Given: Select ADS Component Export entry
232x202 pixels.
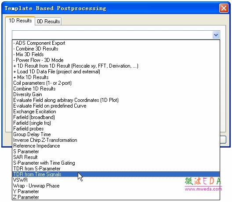Looking at the screenshot, I should pyautogui.click(x=116, y=43).
